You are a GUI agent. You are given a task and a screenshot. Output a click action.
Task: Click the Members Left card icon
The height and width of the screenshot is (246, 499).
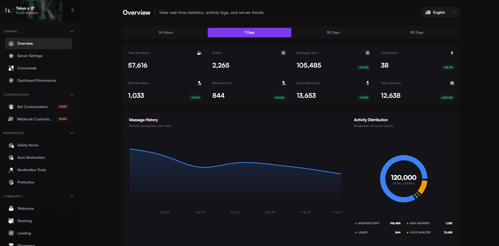pos(283,83)
